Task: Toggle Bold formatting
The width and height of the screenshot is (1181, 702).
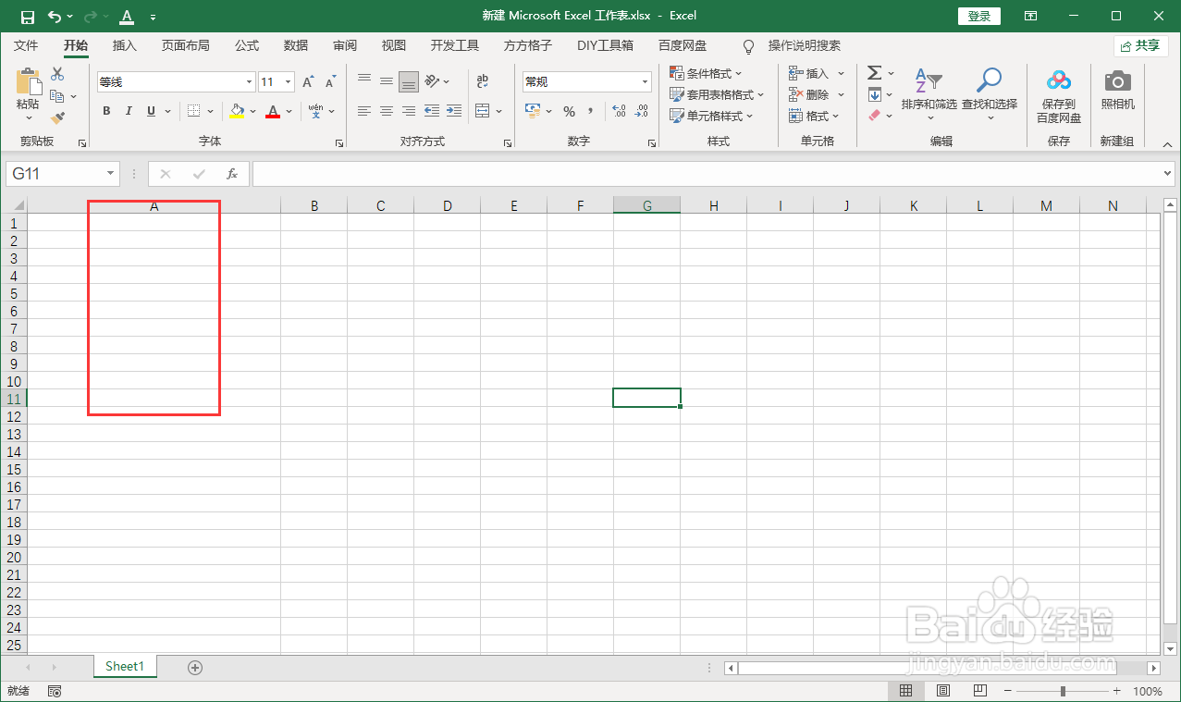Action: (x=106, y=111)
